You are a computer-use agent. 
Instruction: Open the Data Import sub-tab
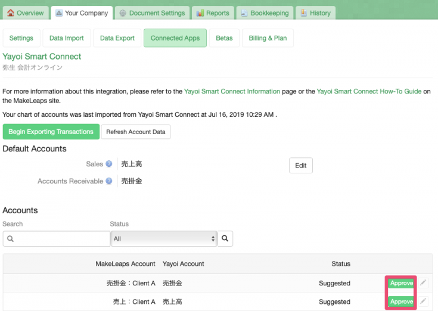click(67, 38)
